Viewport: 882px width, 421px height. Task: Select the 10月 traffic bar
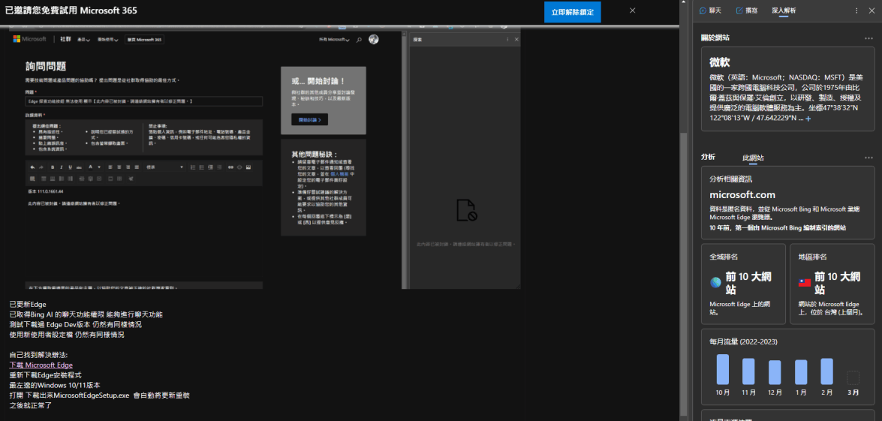click(722, 369)
